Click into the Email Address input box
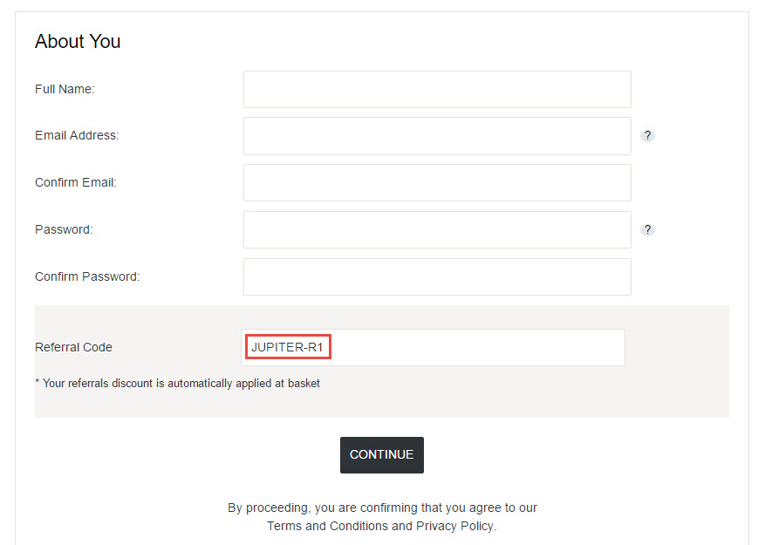758x545 pixels. [x=437, y=136]
